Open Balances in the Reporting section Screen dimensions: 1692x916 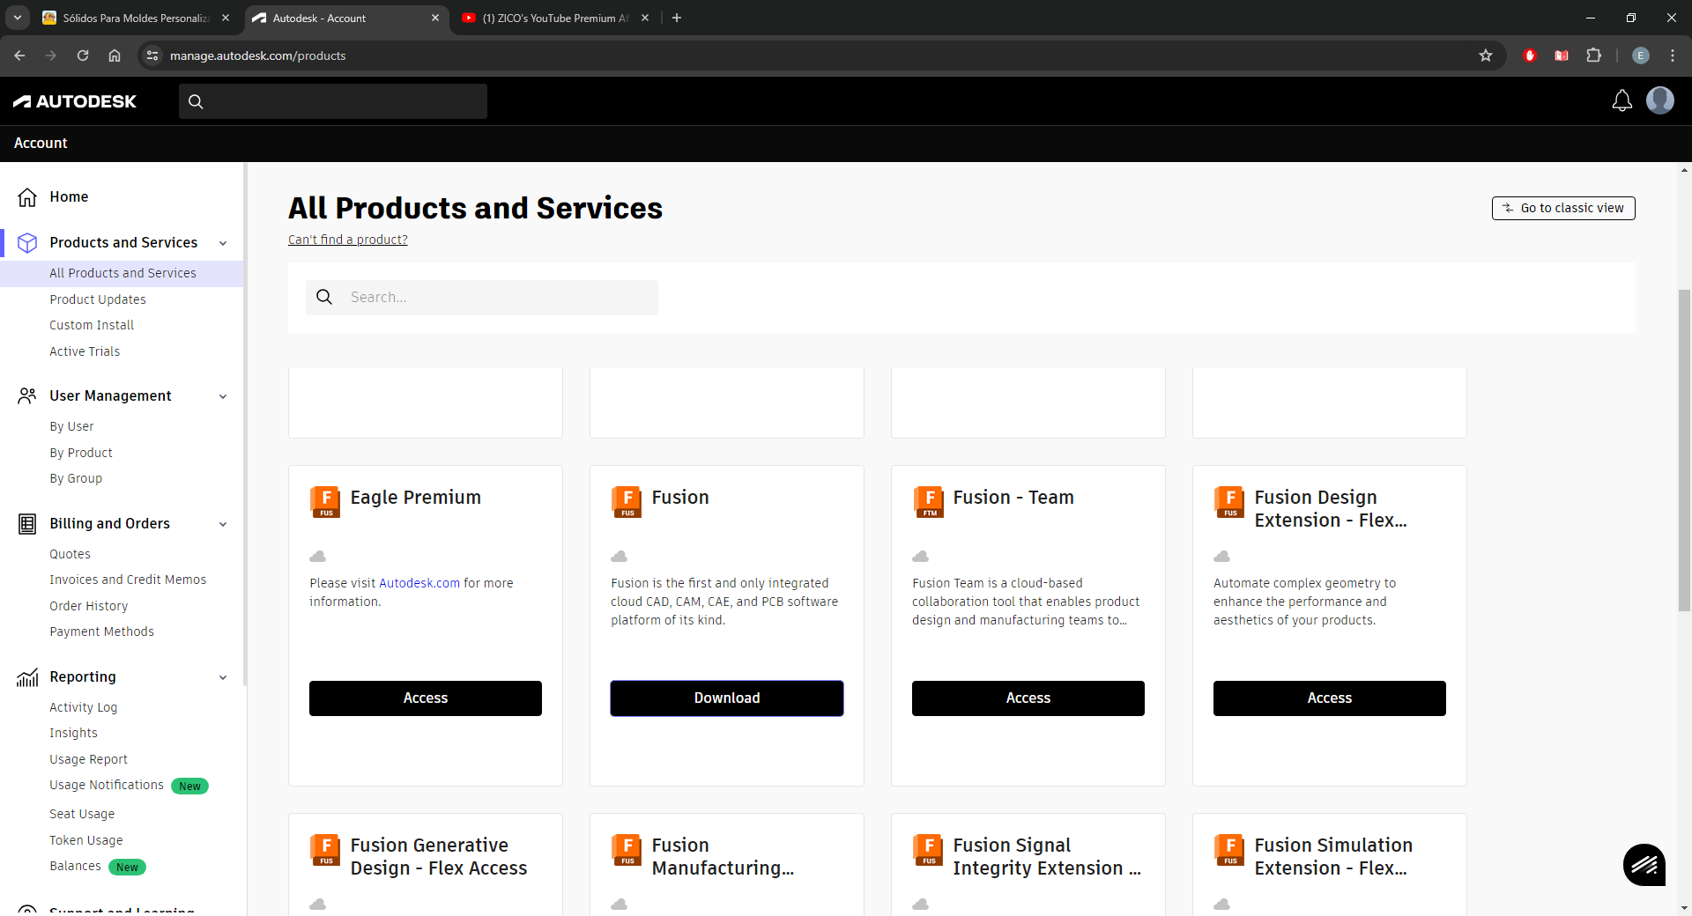tap(75, 867)
